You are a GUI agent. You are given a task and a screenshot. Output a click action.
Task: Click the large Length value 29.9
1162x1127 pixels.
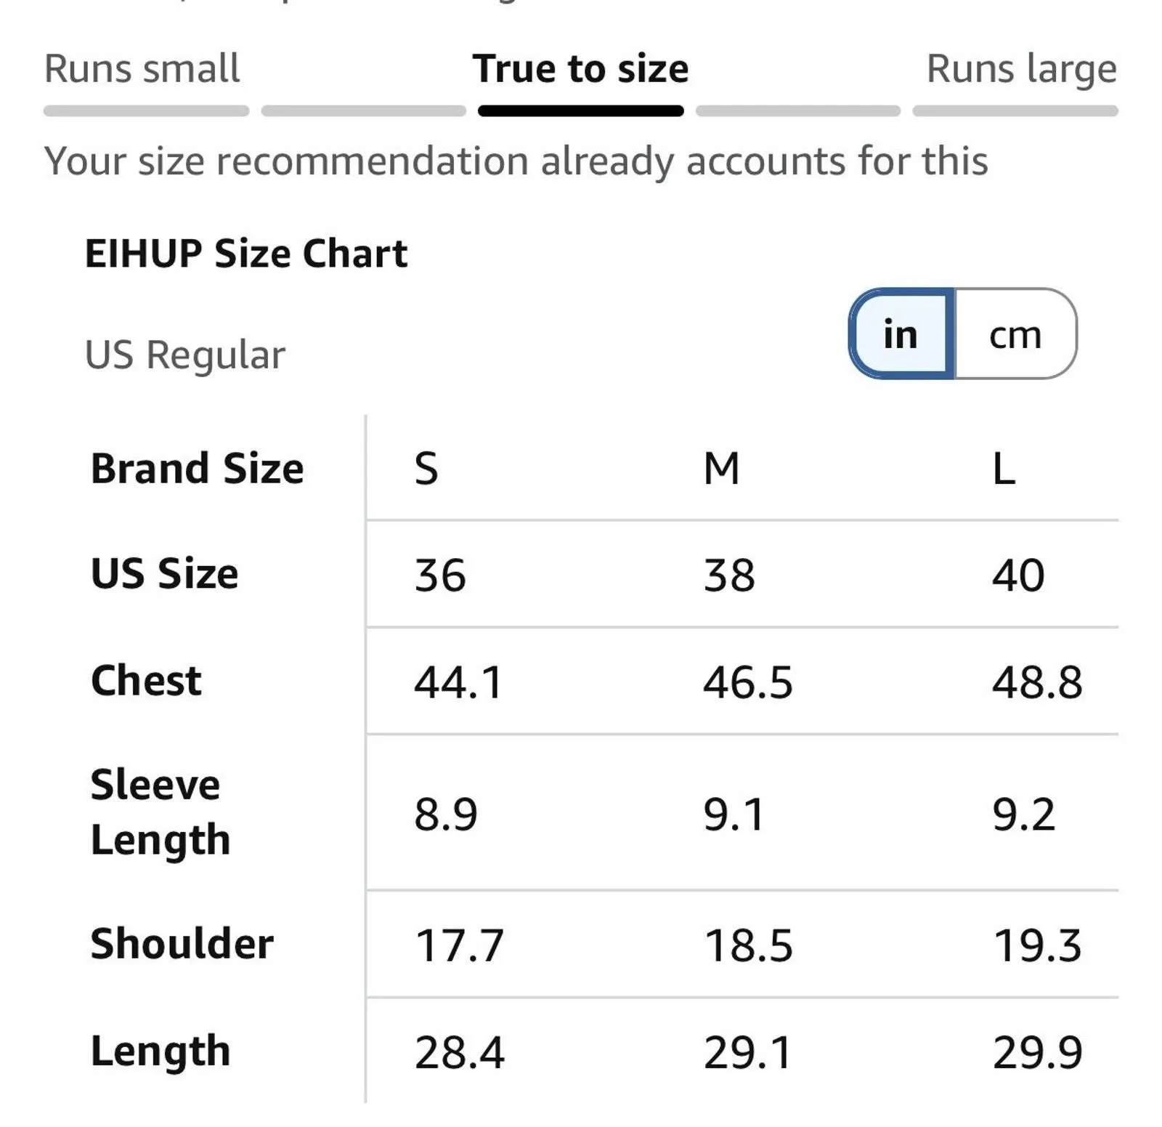click(x=1037, y=1052)
